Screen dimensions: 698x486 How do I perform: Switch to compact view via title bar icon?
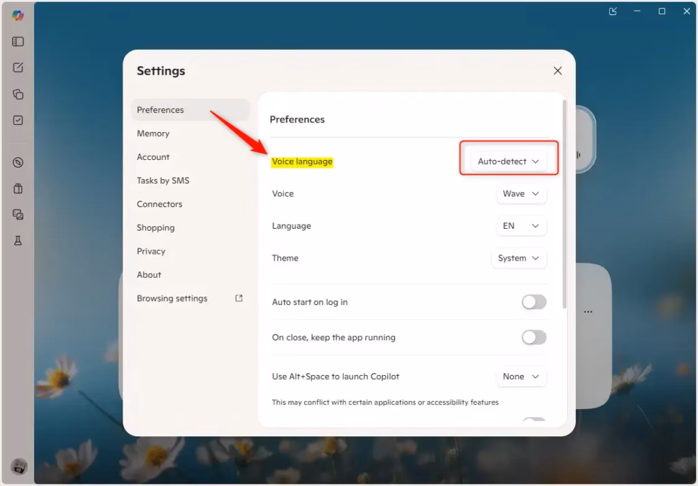point(613,12)
